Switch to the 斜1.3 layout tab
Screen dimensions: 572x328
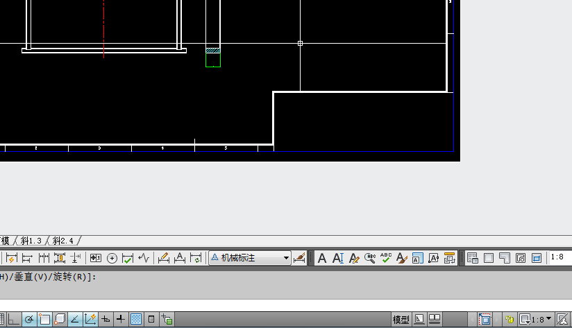(31, 241)
